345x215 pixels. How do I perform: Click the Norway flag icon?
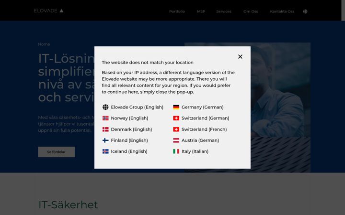click(x=105, y=118)
